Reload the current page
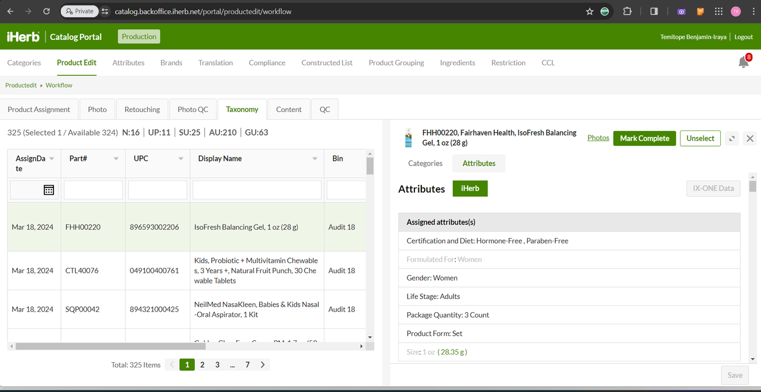This screenshot has width=761, height=392. (x=47, y=11)
